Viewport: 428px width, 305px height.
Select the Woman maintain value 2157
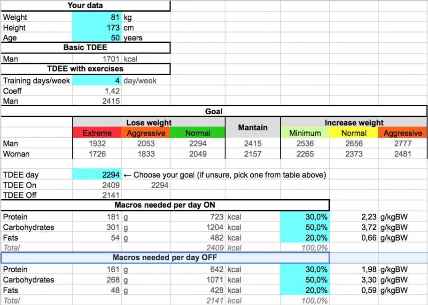253,154
